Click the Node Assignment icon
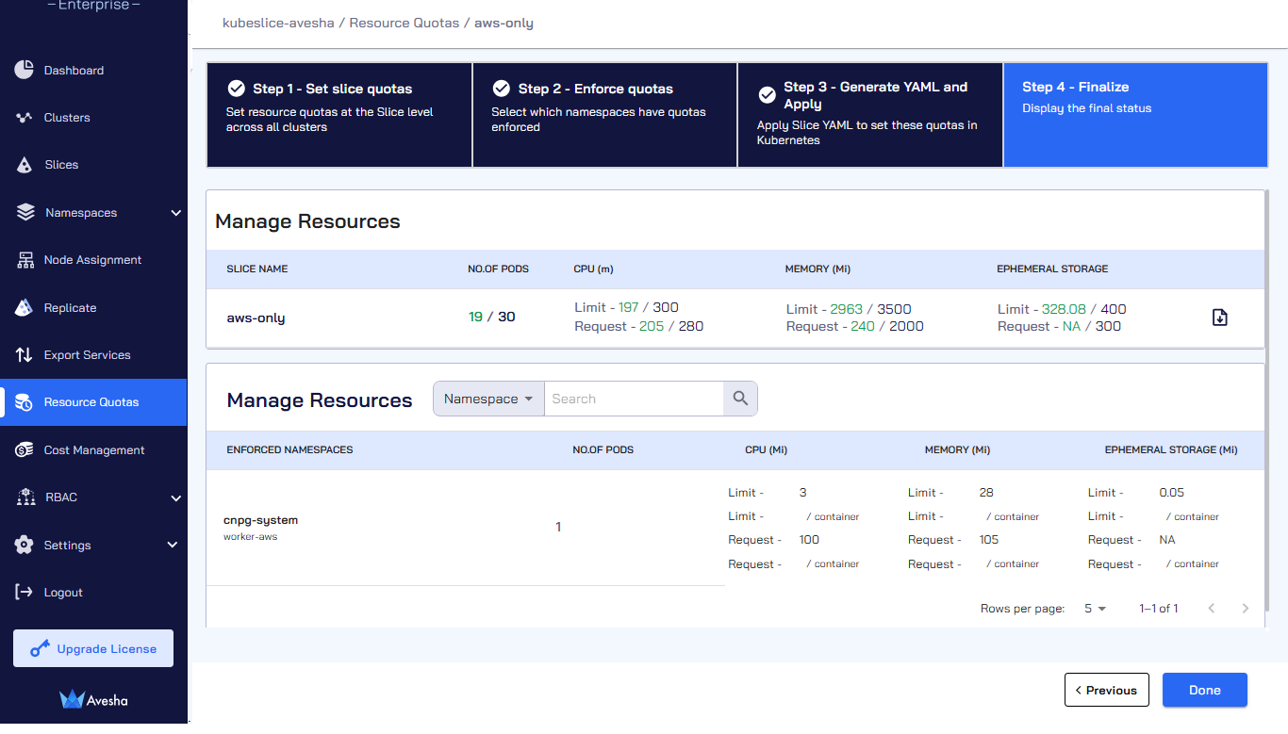 click(x=25, y=260)
